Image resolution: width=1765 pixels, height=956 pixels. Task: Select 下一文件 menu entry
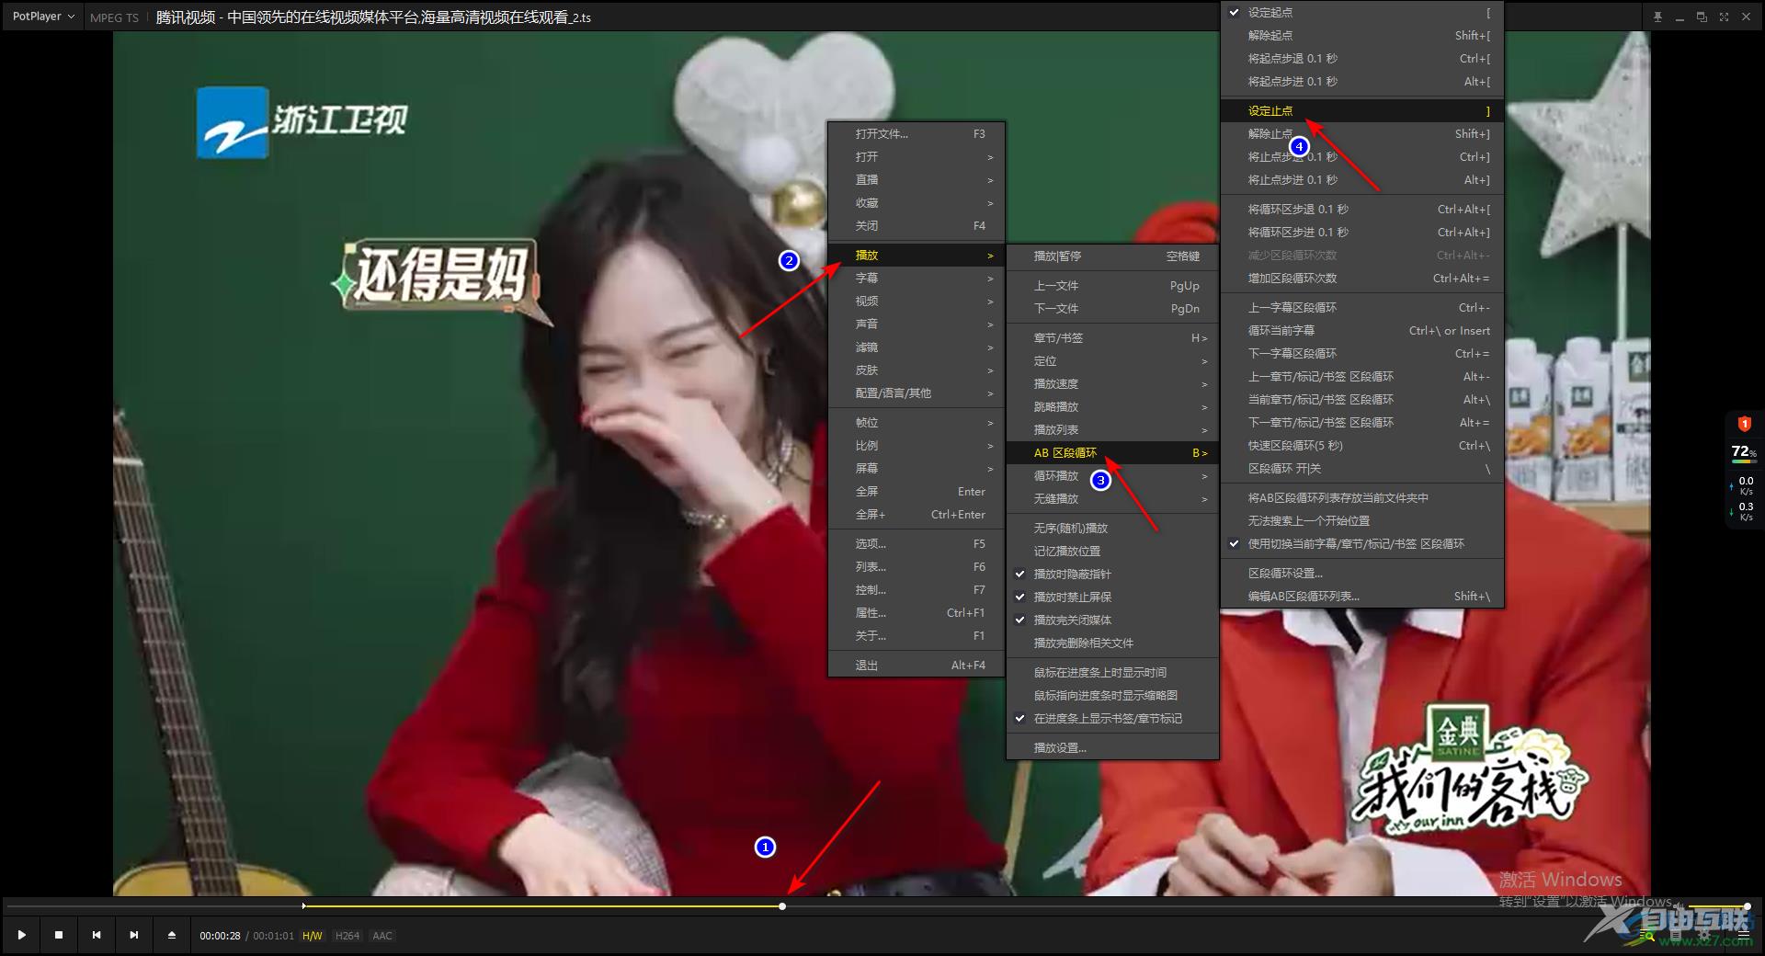tap(1112, 308)
